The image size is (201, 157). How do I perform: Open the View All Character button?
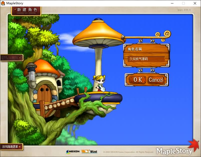[x=12, y=58]
